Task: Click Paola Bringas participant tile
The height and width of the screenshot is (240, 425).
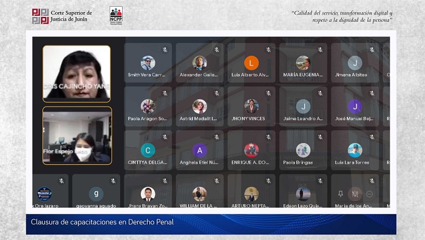Action: coord(303,150)
